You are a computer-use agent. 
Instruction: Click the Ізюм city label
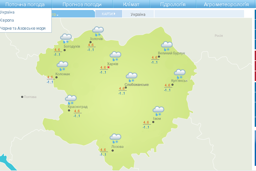(x=157, y=118)
